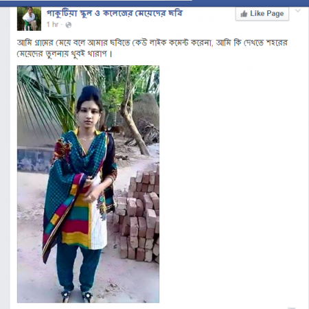Click the girl's sandals in the photo
This screenshot has width=309, height=309.
(77, 296)
